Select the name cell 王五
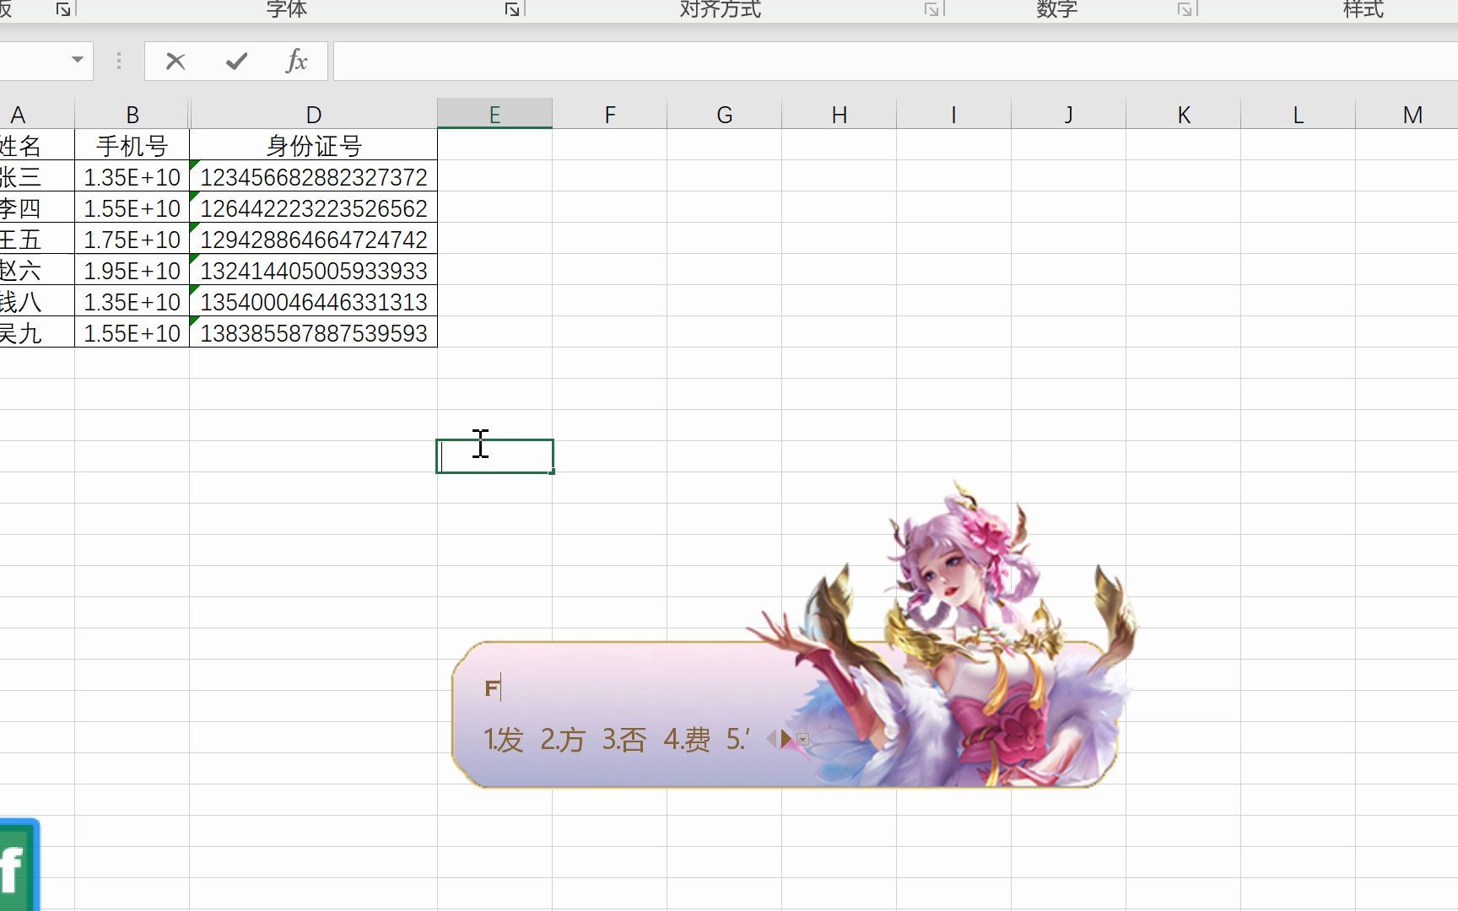 coord(37,239)
